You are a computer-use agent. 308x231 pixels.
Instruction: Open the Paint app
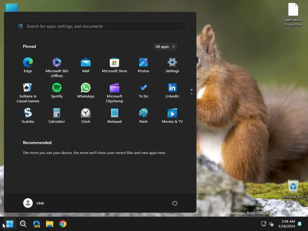[143, 116]
